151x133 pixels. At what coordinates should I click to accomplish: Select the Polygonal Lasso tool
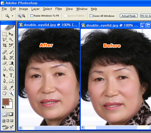pos(5,39)
